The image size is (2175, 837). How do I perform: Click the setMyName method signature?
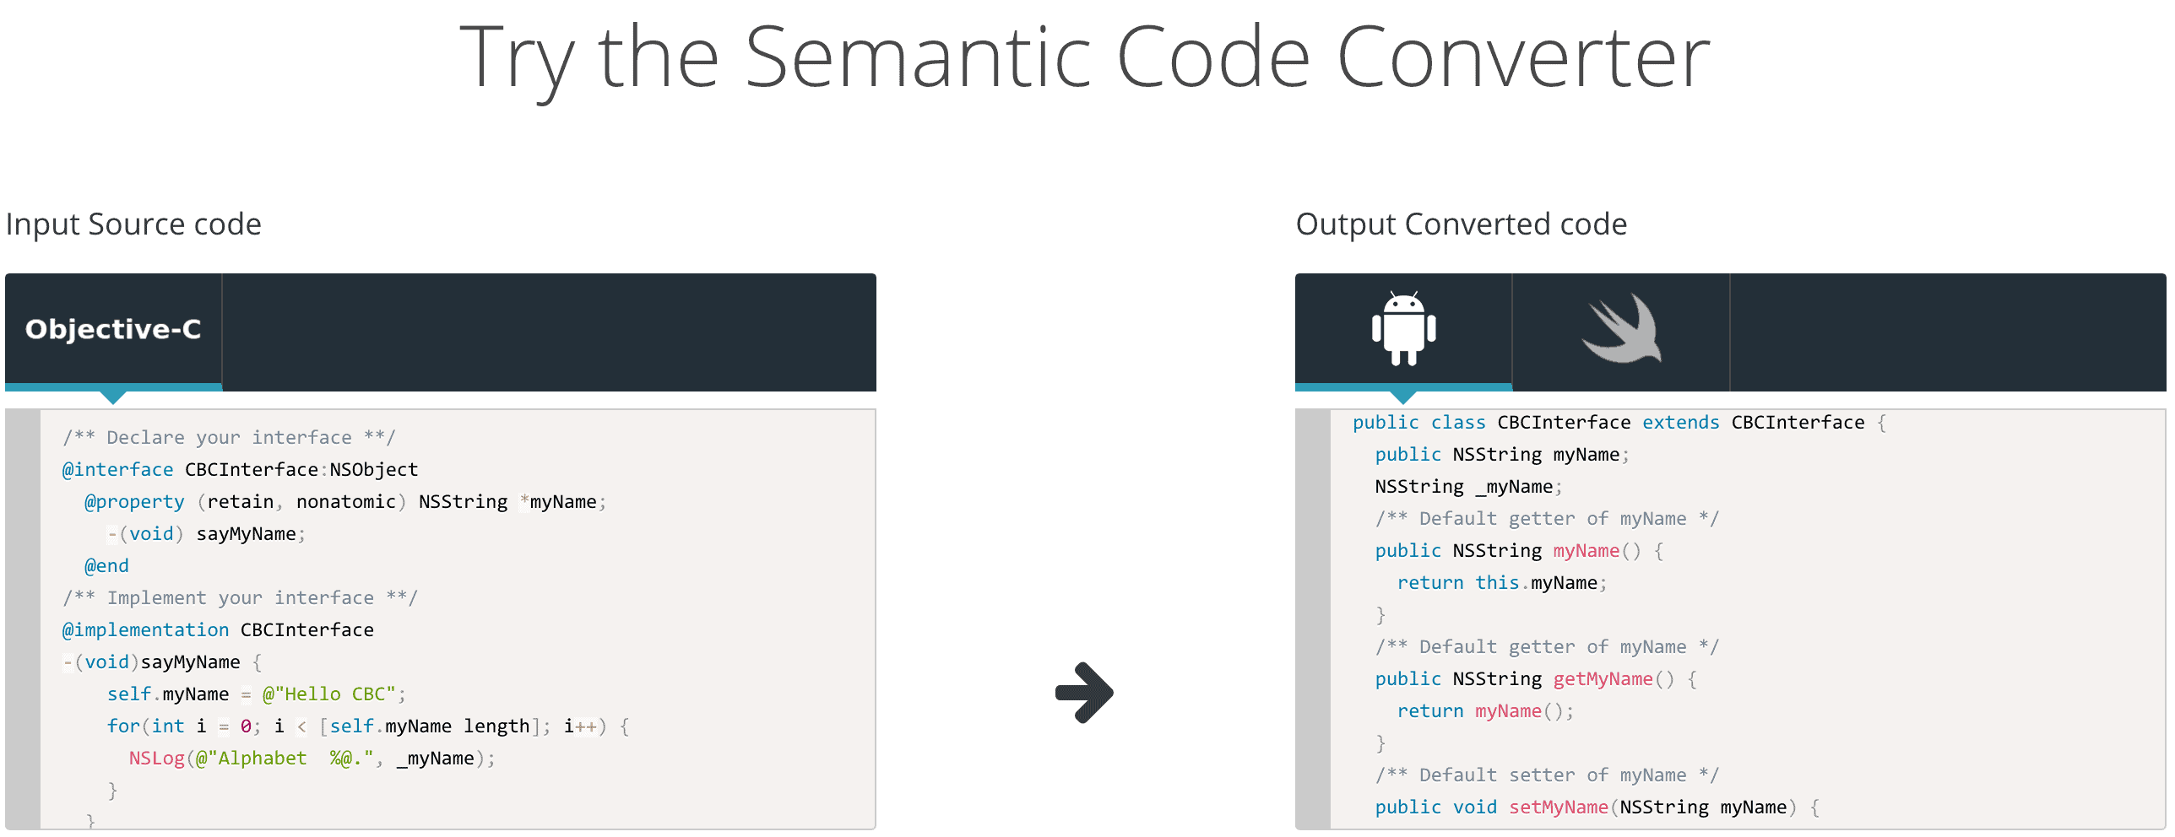(x=1597, y=807)
